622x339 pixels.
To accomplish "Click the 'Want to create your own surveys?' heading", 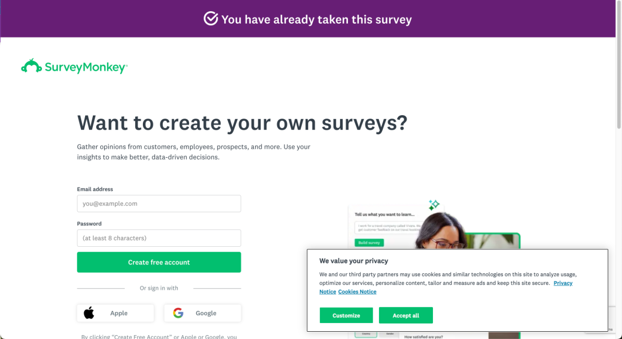I will pyautogui.click(x=242, y=123).
